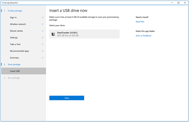The height and width of the screenshot is (122, 189).
Task: Open the Give us feedback link
Action: (x=143, y=36)
